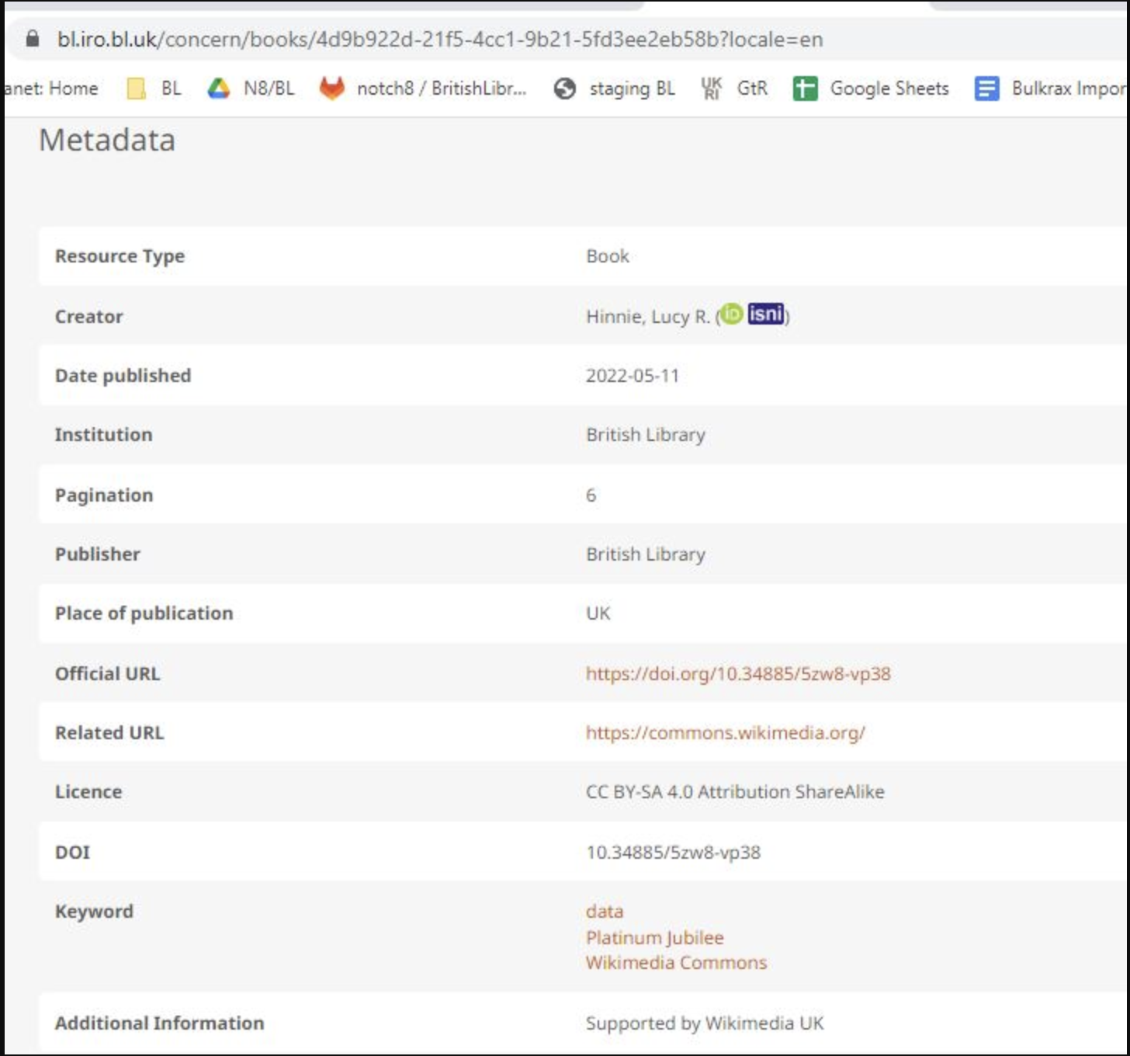Click the licence text CC BY-SA 4.0

[640, 792]
